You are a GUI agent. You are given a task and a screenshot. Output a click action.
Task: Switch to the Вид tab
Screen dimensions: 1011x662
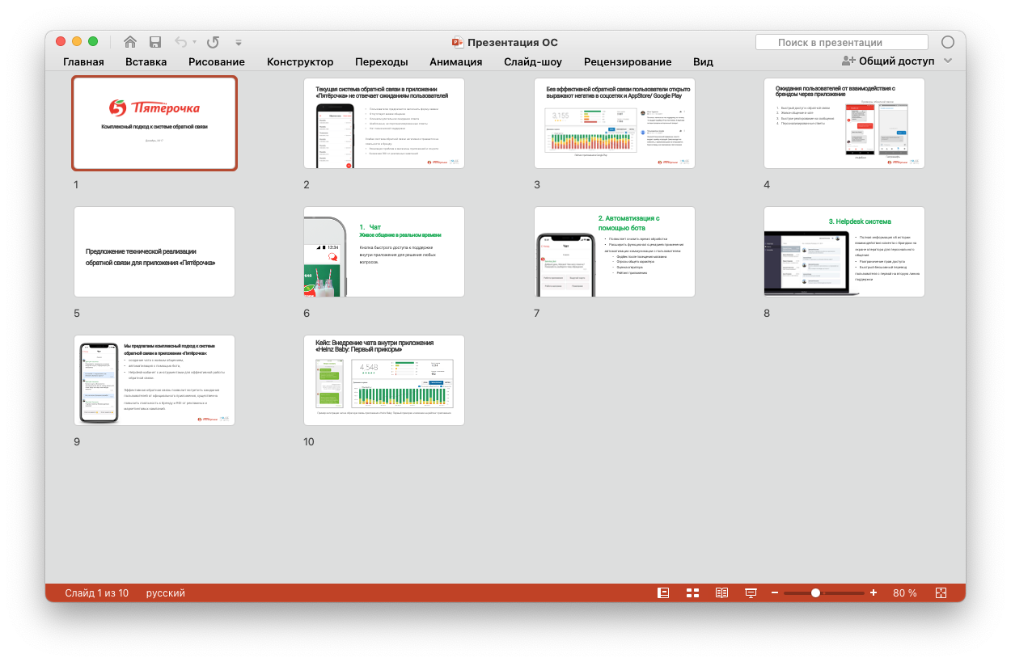click(x=703, y=61)
